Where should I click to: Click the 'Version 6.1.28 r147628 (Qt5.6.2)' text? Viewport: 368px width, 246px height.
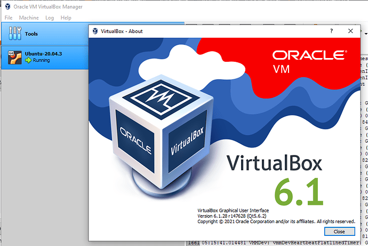pyautogui.click(x=232, y=216)
